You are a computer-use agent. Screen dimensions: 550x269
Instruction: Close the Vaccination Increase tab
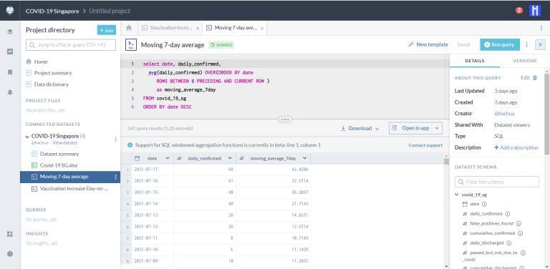tap(198, 28)
